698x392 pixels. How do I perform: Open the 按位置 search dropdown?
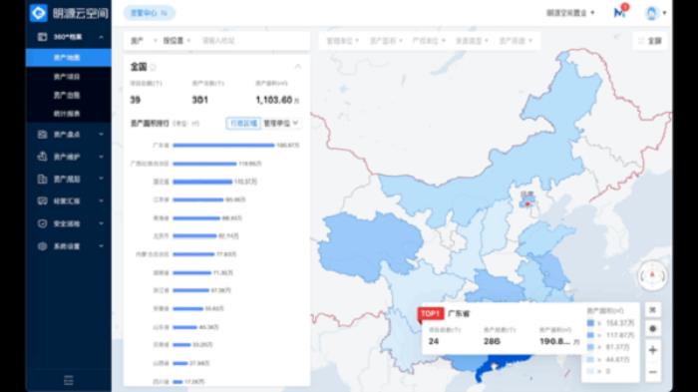coord(176,41)
